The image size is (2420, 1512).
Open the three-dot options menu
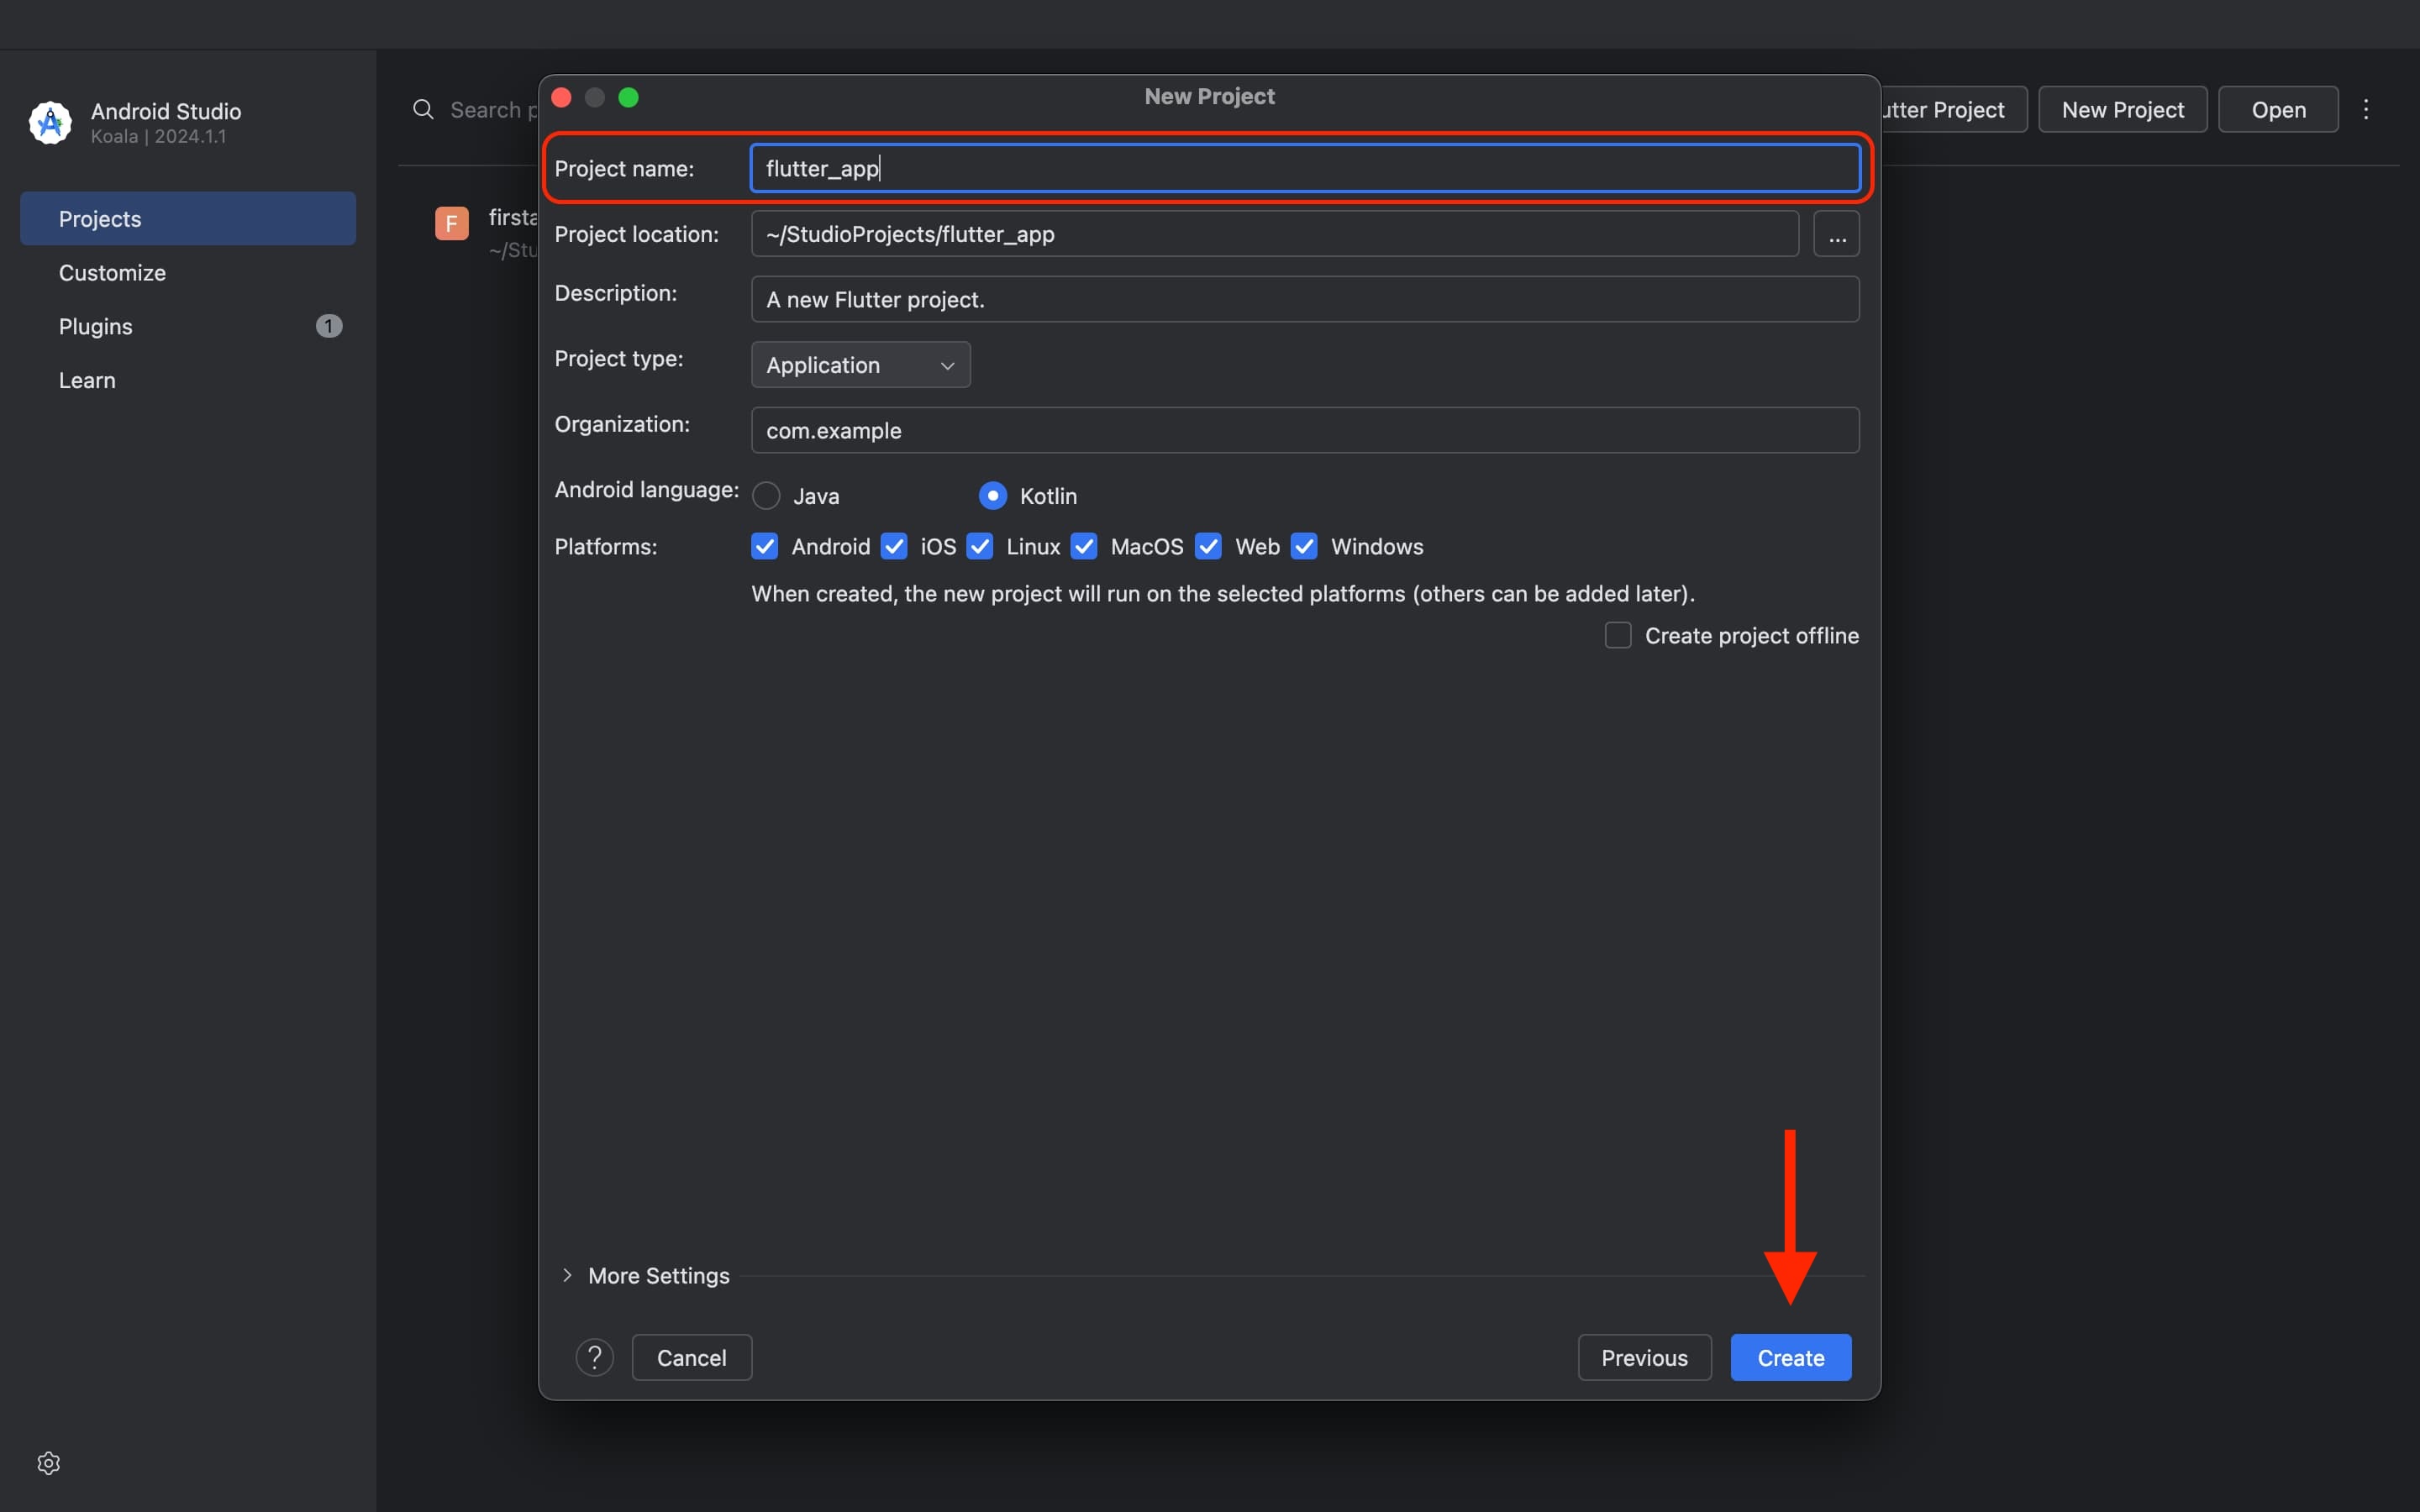tap(2366, 110)
